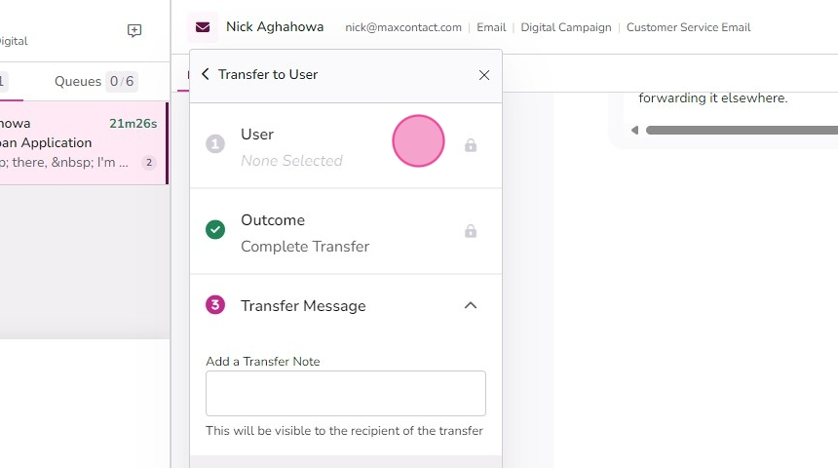Click the message horizontal scrollbar thumb

coord(742,130)
